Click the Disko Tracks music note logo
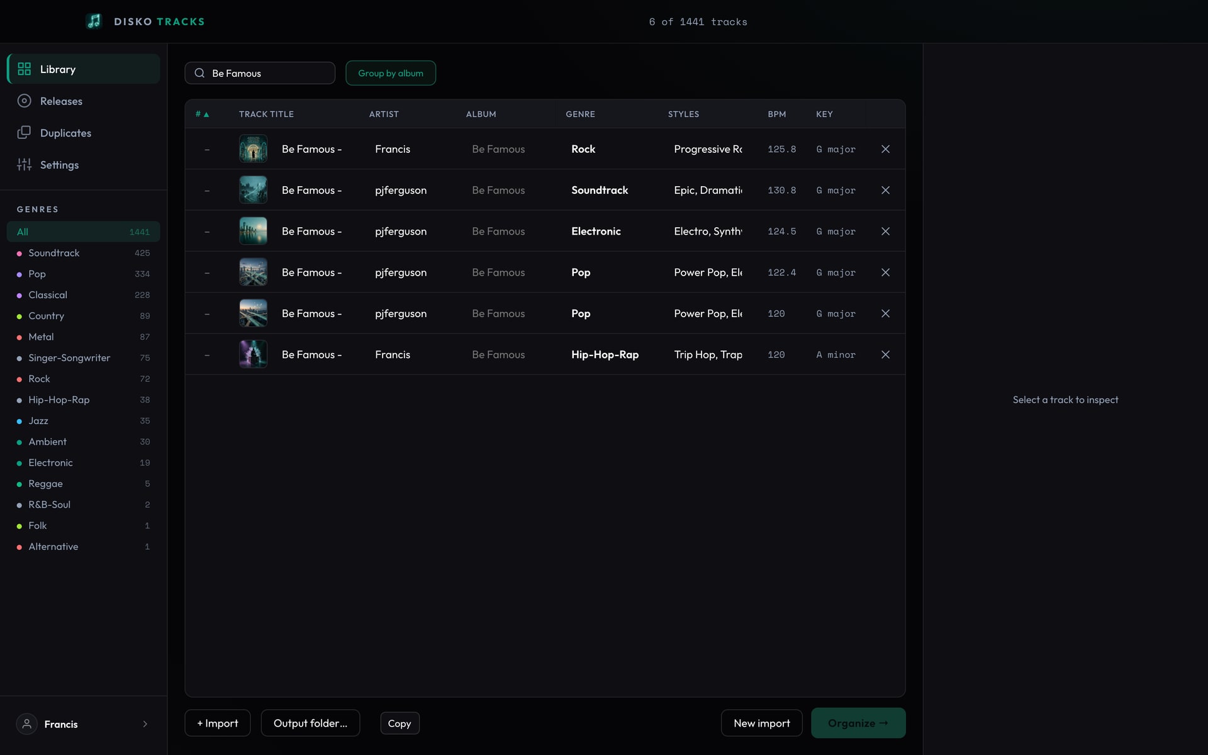The height and width of the screenshot is (755, 1208). click(x=94, y=21)
